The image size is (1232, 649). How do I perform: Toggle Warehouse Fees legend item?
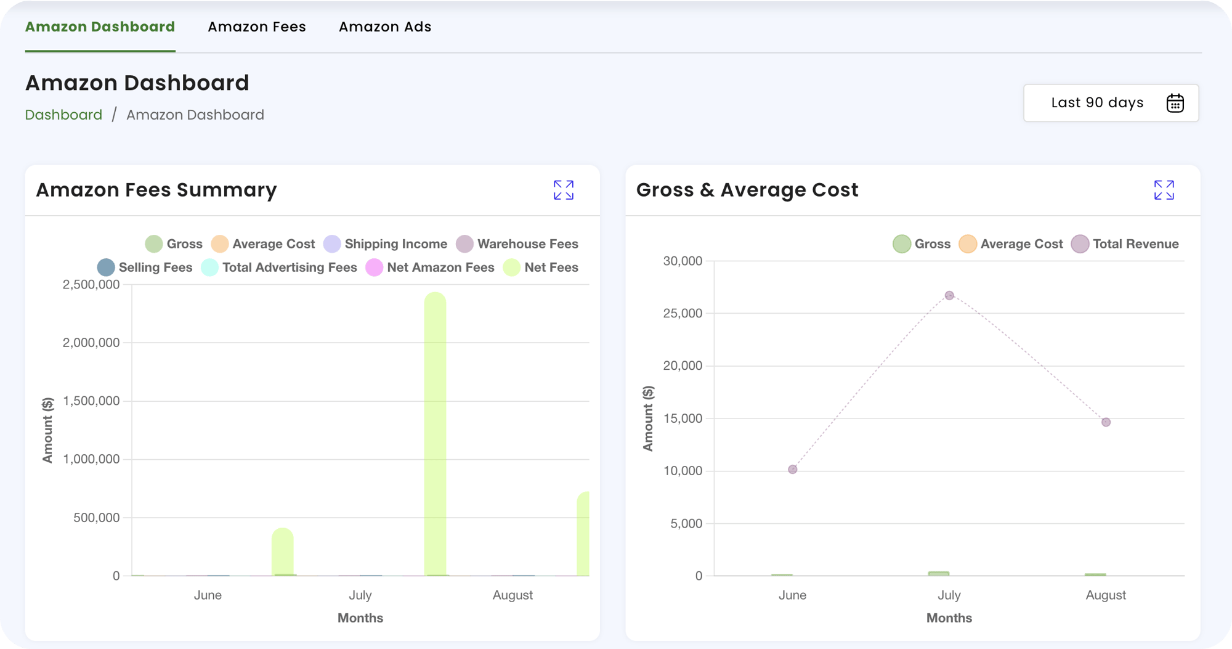517,243
